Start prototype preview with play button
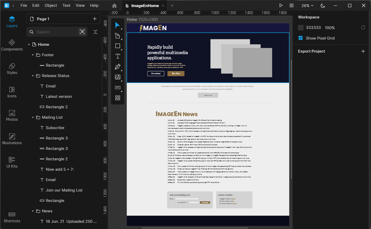This screenshot has width=371, height=229. pyautogui.click(x=281, y=5)
